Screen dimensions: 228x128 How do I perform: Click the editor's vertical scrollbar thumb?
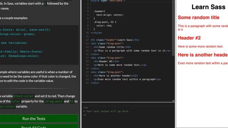pos(173,28)
